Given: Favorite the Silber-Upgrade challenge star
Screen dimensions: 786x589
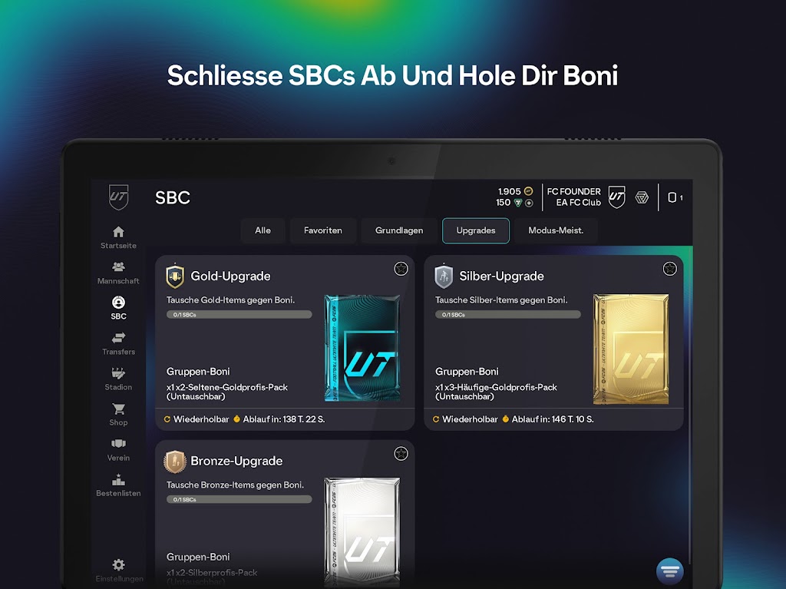Looking at the screenshot, I should 669,269.
